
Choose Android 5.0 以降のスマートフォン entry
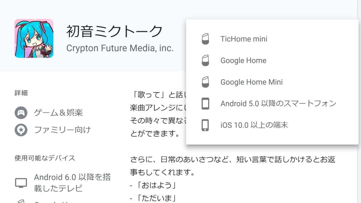tap(278, 103)
